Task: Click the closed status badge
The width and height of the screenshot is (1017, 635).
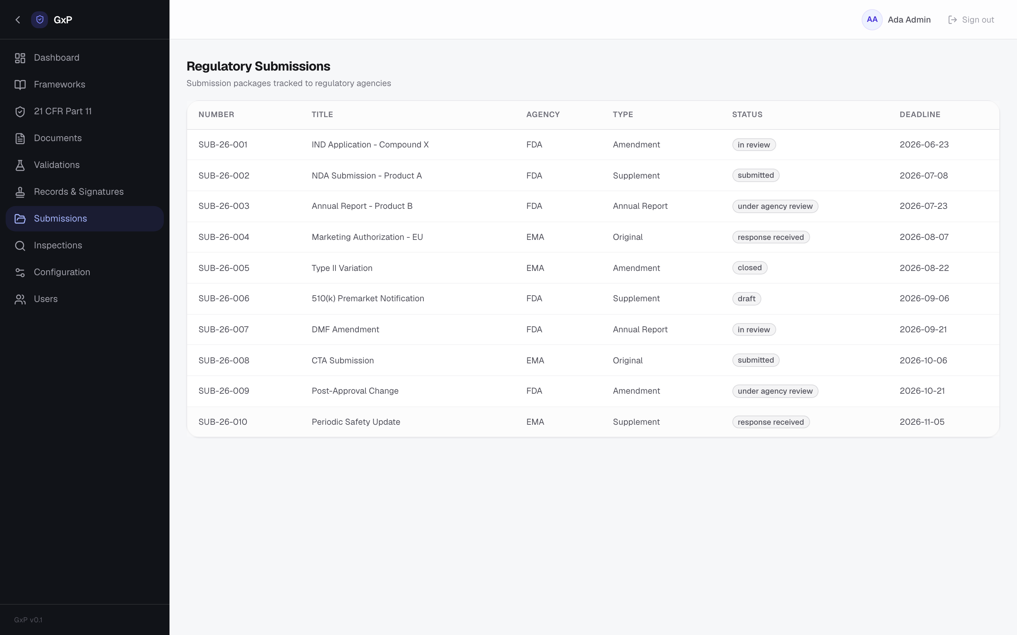Action: (749, 268)
